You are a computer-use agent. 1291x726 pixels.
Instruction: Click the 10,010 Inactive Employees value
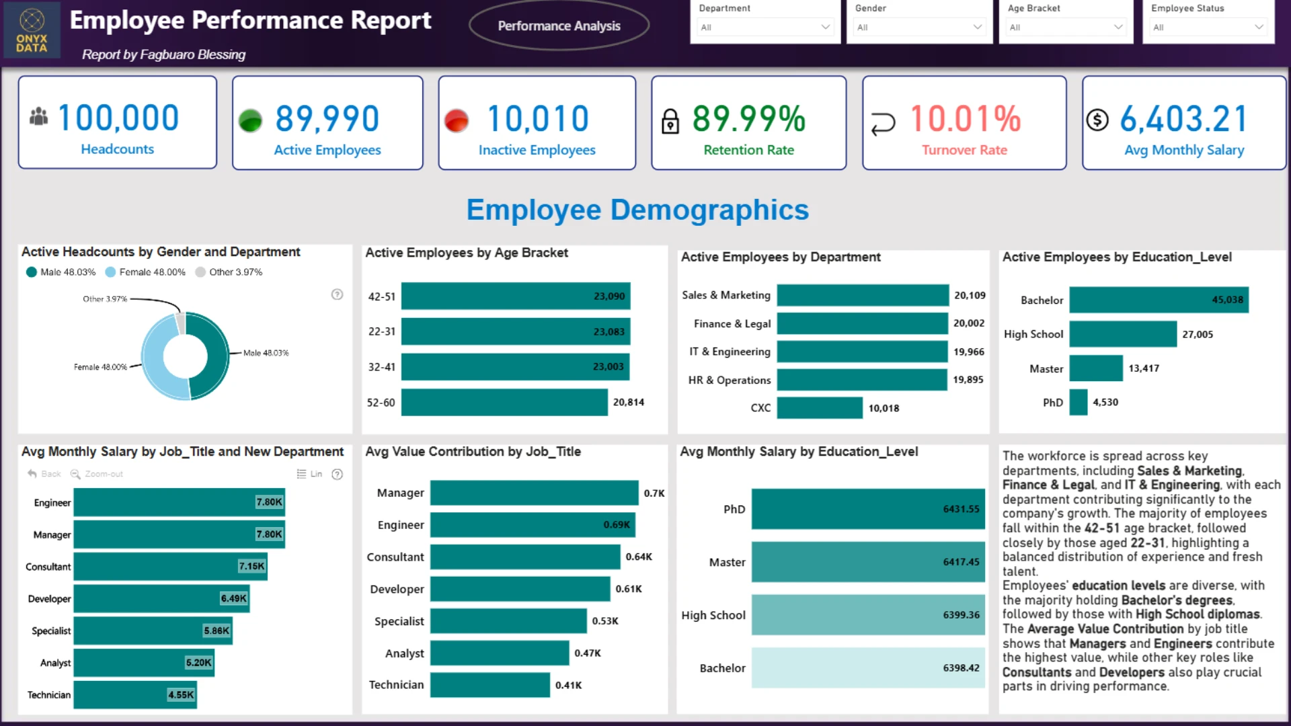[x=538, y=119]
